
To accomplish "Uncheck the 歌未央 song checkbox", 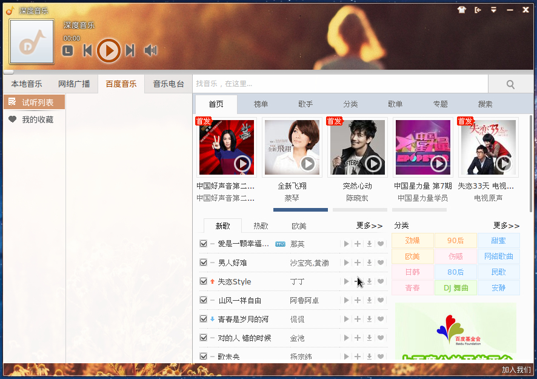I will [204, 357].
